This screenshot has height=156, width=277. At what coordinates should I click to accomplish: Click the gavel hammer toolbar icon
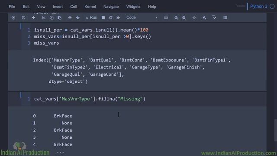click(x=204, y=18)
